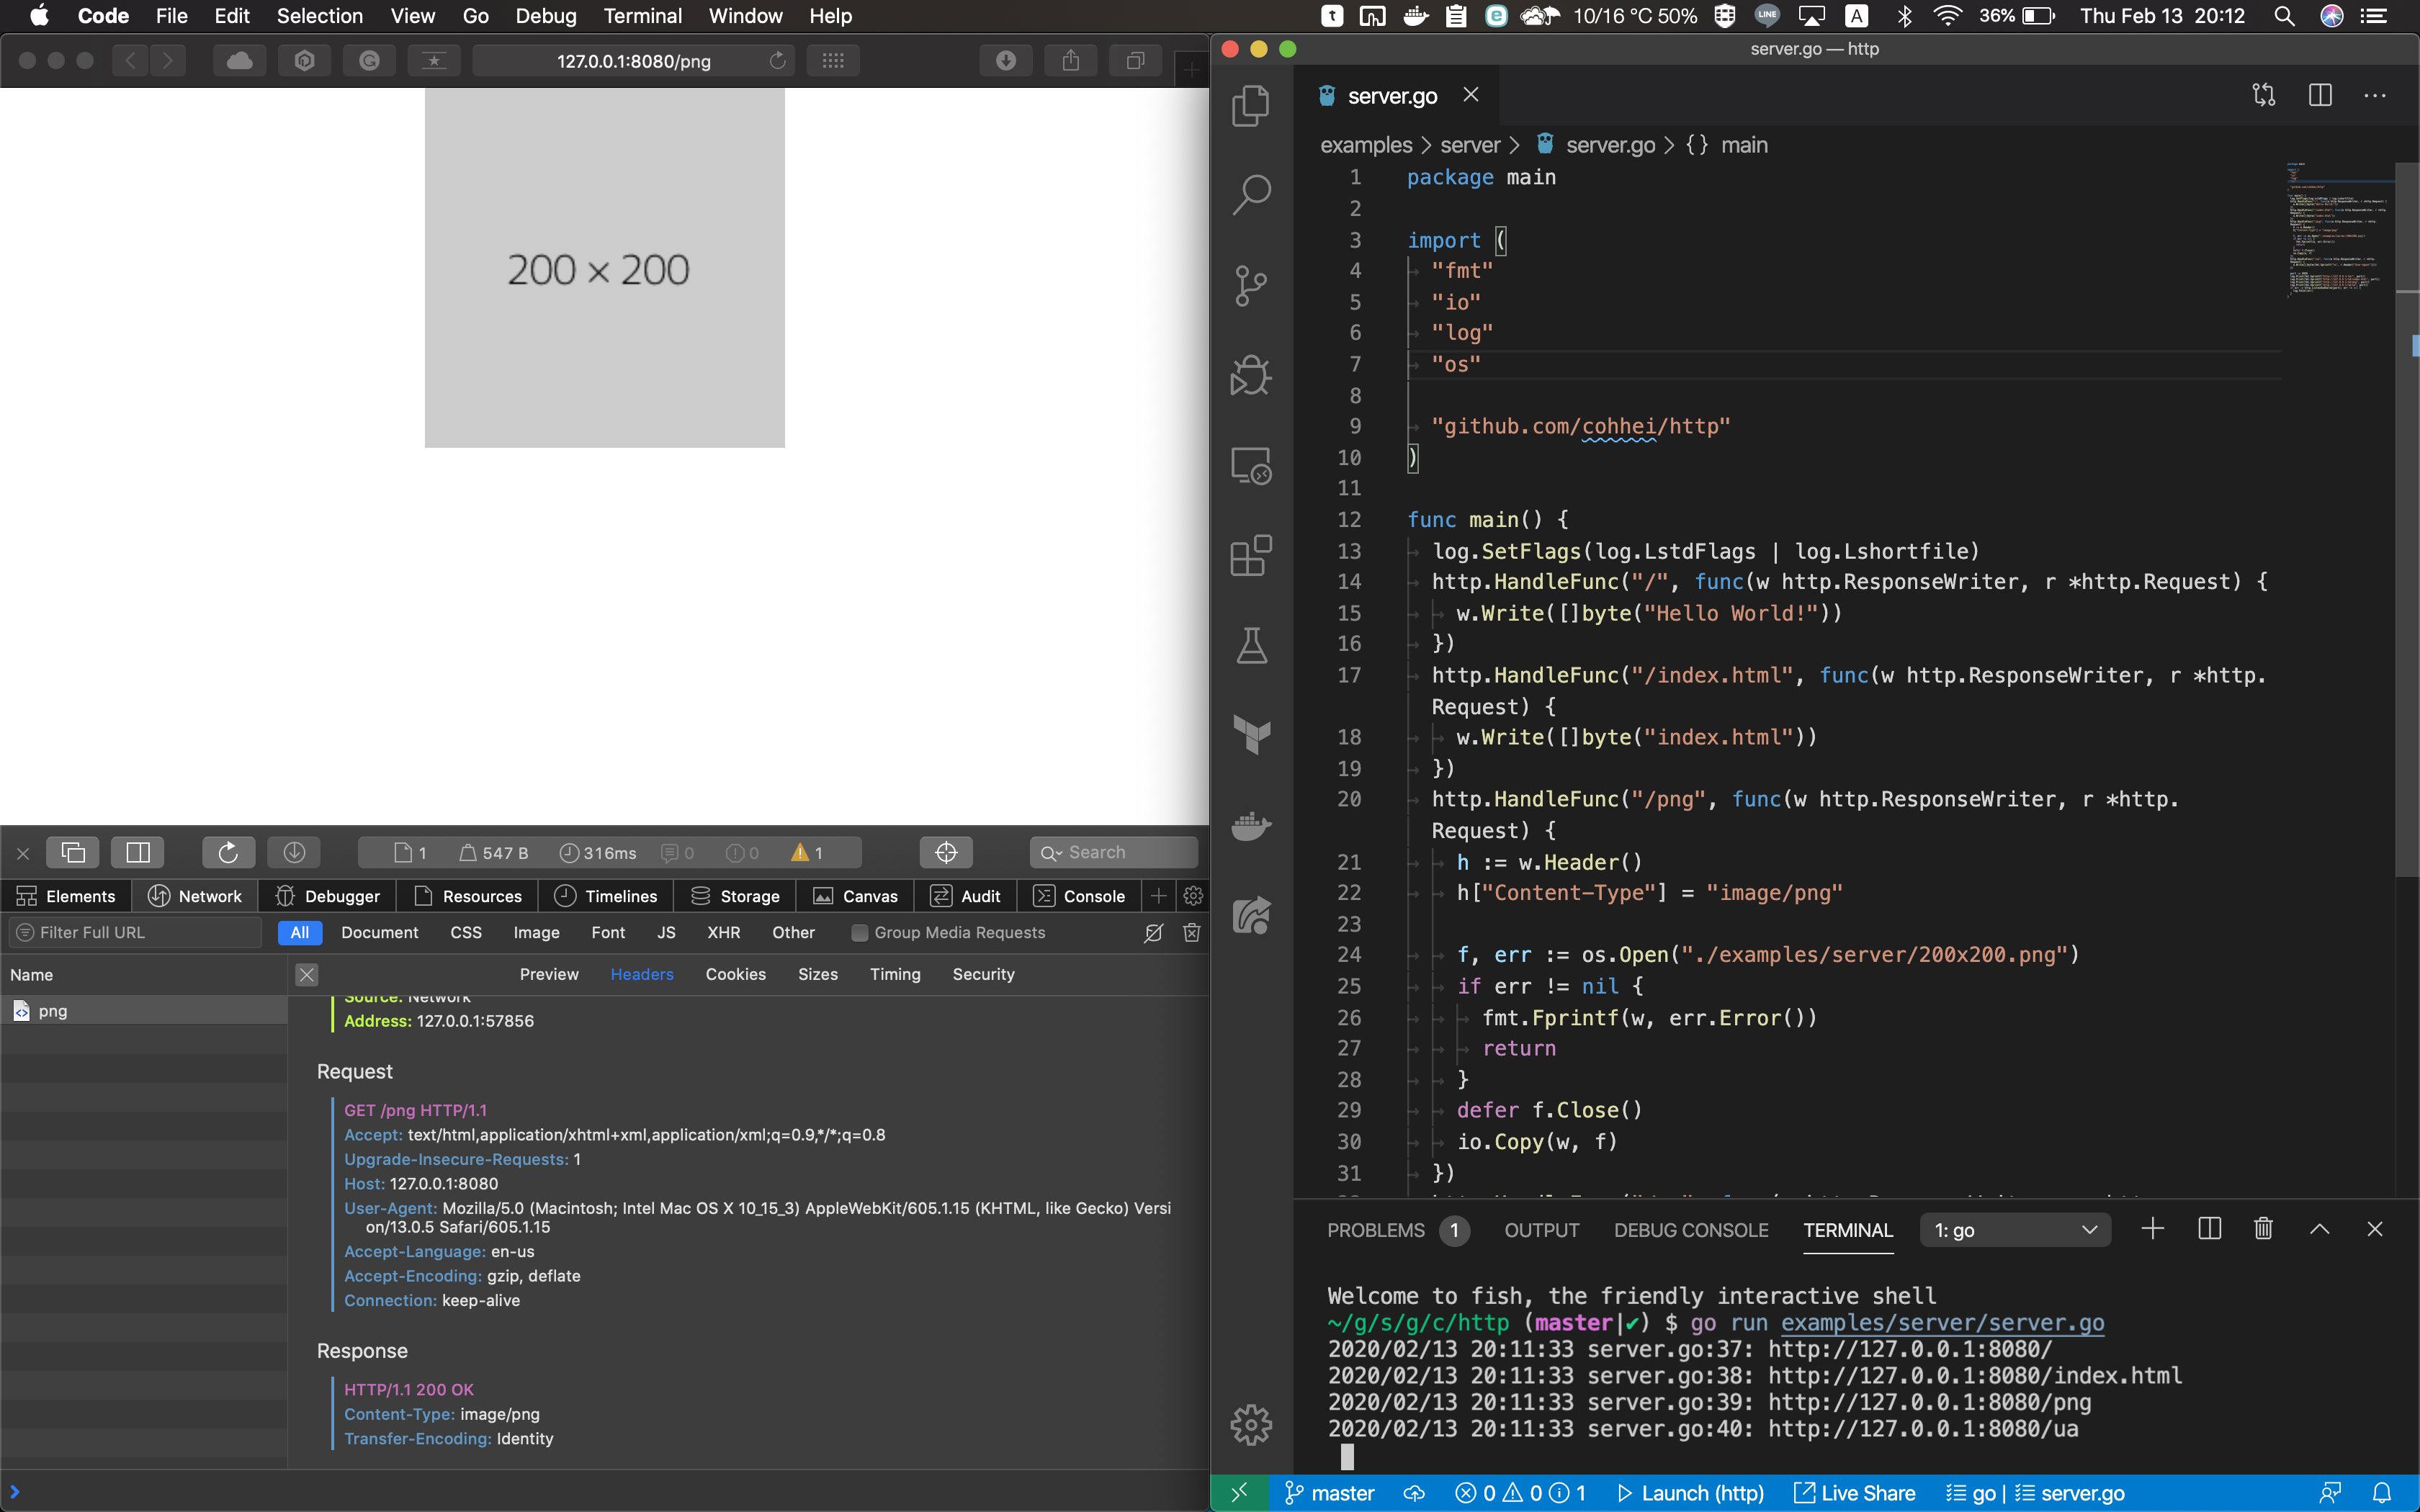Viewport: 2420px width, 1512px height.
Task: Open Terraform icon in activity bar
Action: 1251,735
